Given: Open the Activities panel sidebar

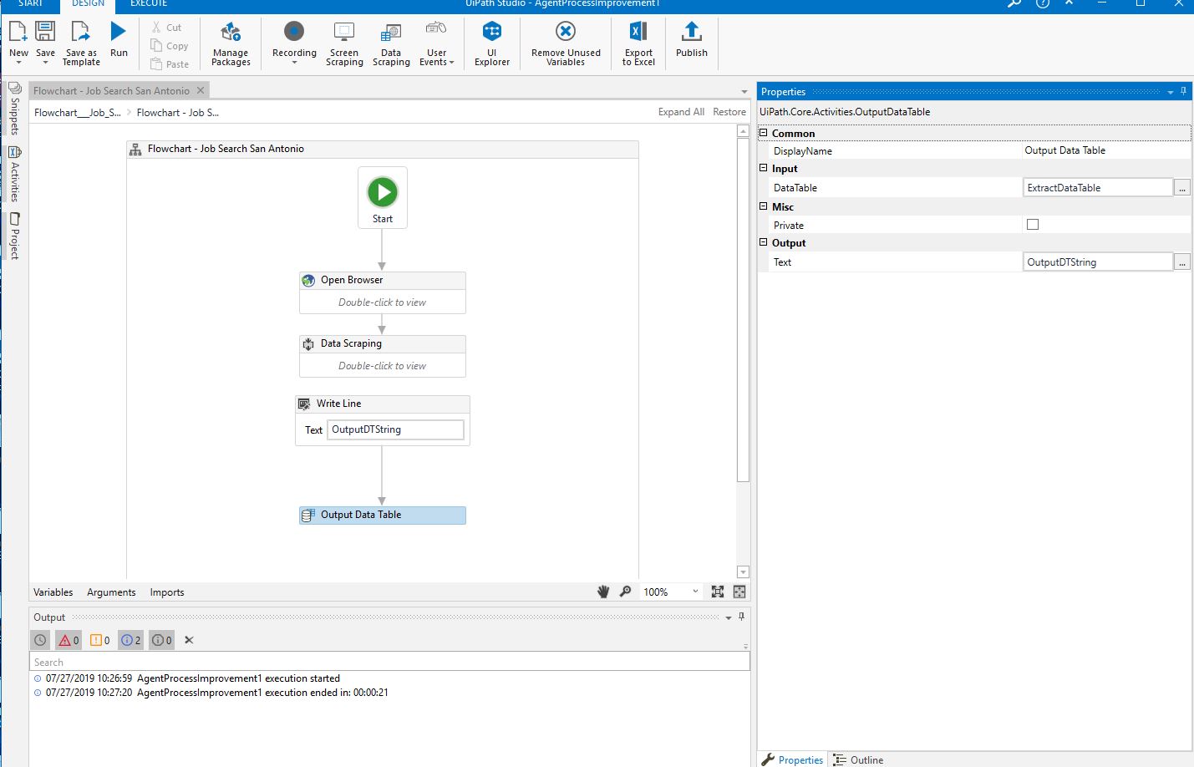Looking at the screenshot, I should click(x=14, y=170).
